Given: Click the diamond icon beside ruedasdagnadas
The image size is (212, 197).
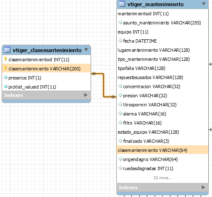Looking at the screenshot, I should (x=120, y=168).
